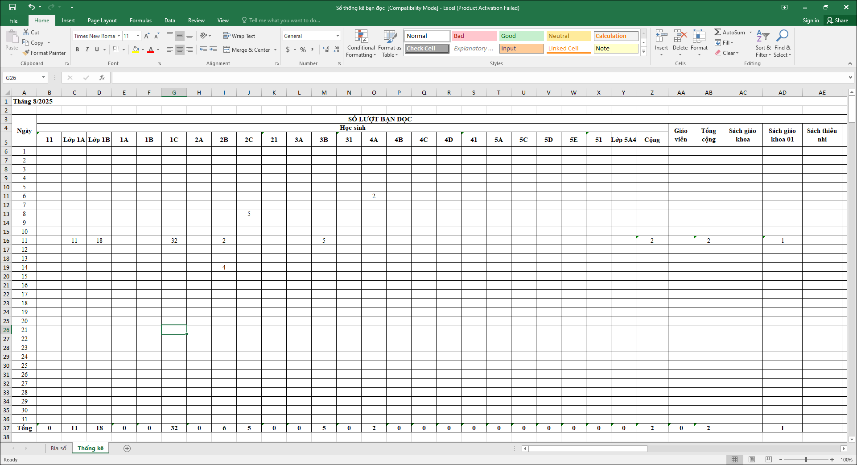Click the Save icon in title bar
The width and height of the screenshot is (857, 465).
tap(12, 7)
